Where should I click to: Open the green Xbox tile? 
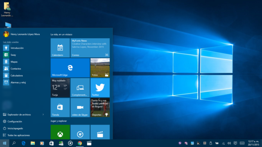tap(60, 132)
